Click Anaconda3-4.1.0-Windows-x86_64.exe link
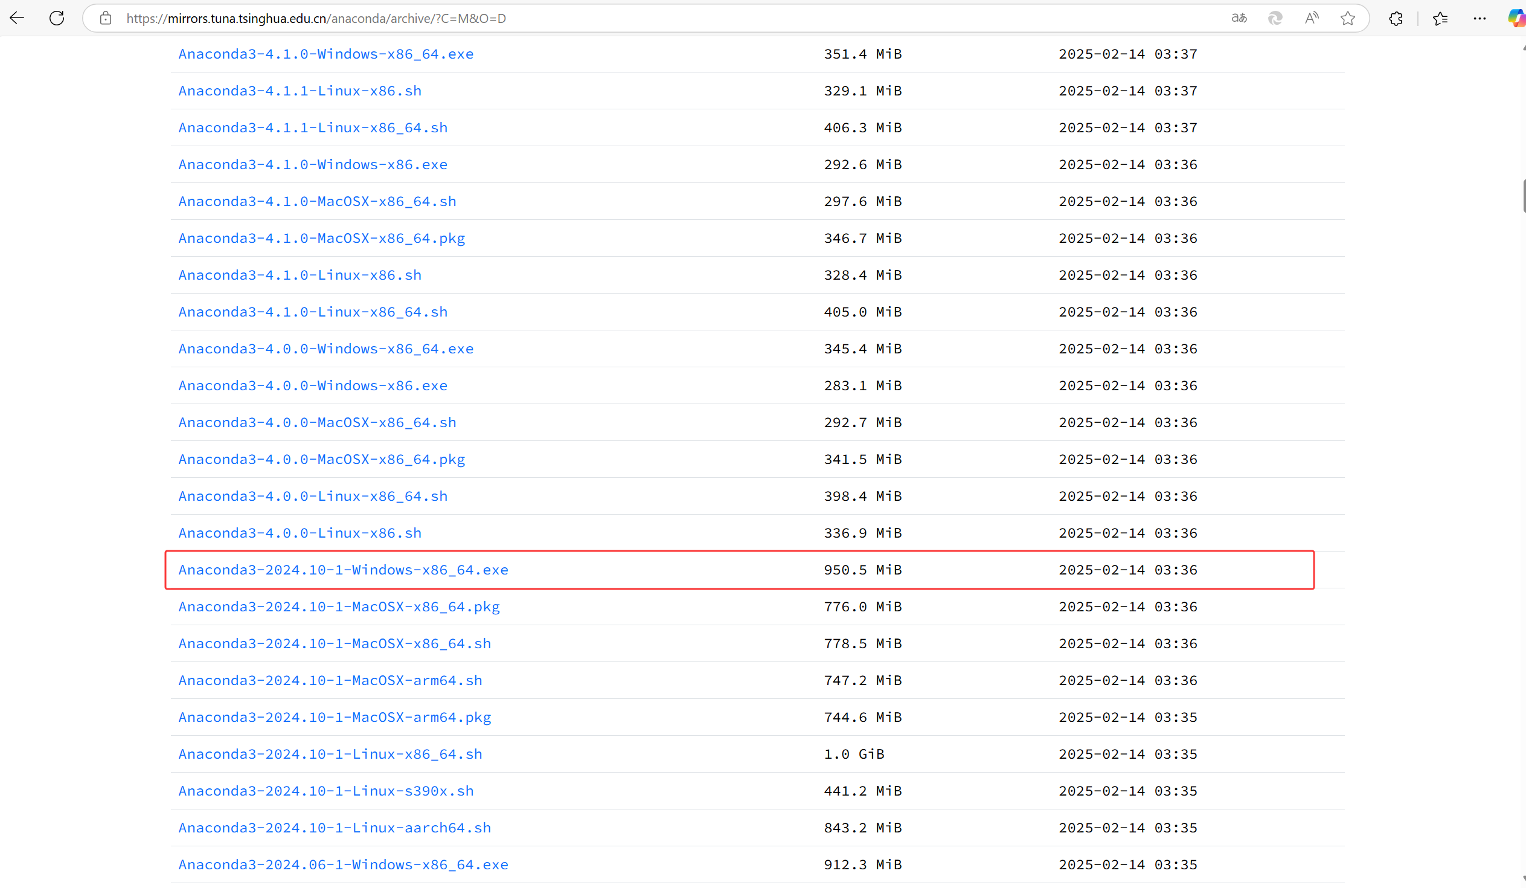 pos(325,54)
